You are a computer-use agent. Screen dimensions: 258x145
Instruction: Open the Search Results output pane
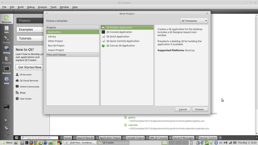tap(84, 138)
